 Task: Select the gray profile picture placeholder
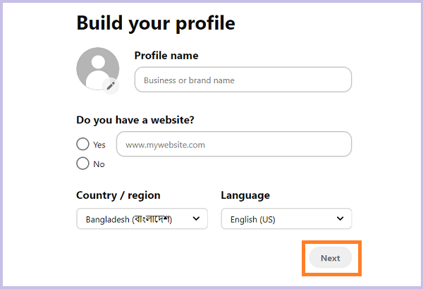click(x=98, y=69)
